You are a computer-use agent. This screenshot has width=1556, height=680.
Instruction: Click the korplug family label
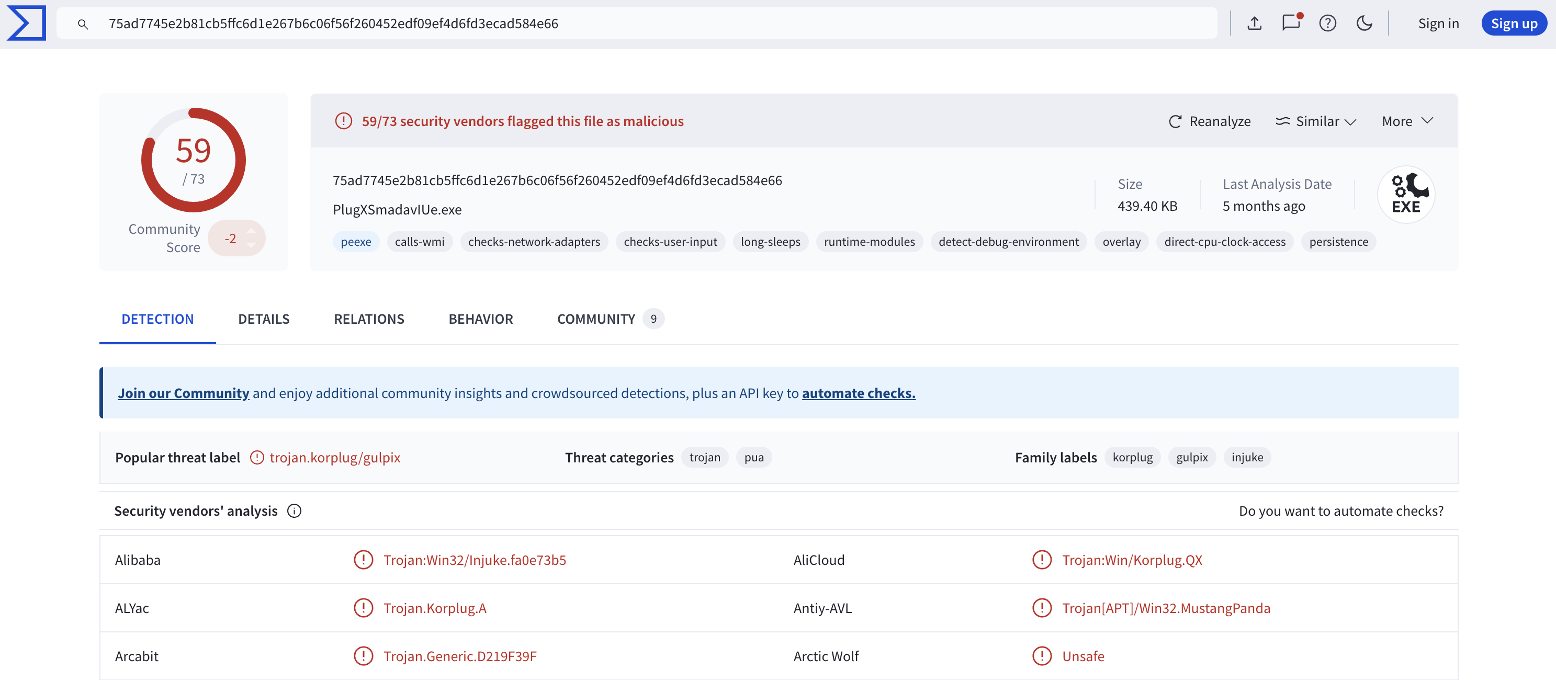point(1133,457)
